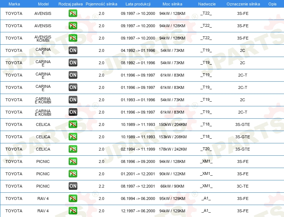Click the Pojemność silnika column header
The image size is (284, 217).
click(x=101, y=4)
